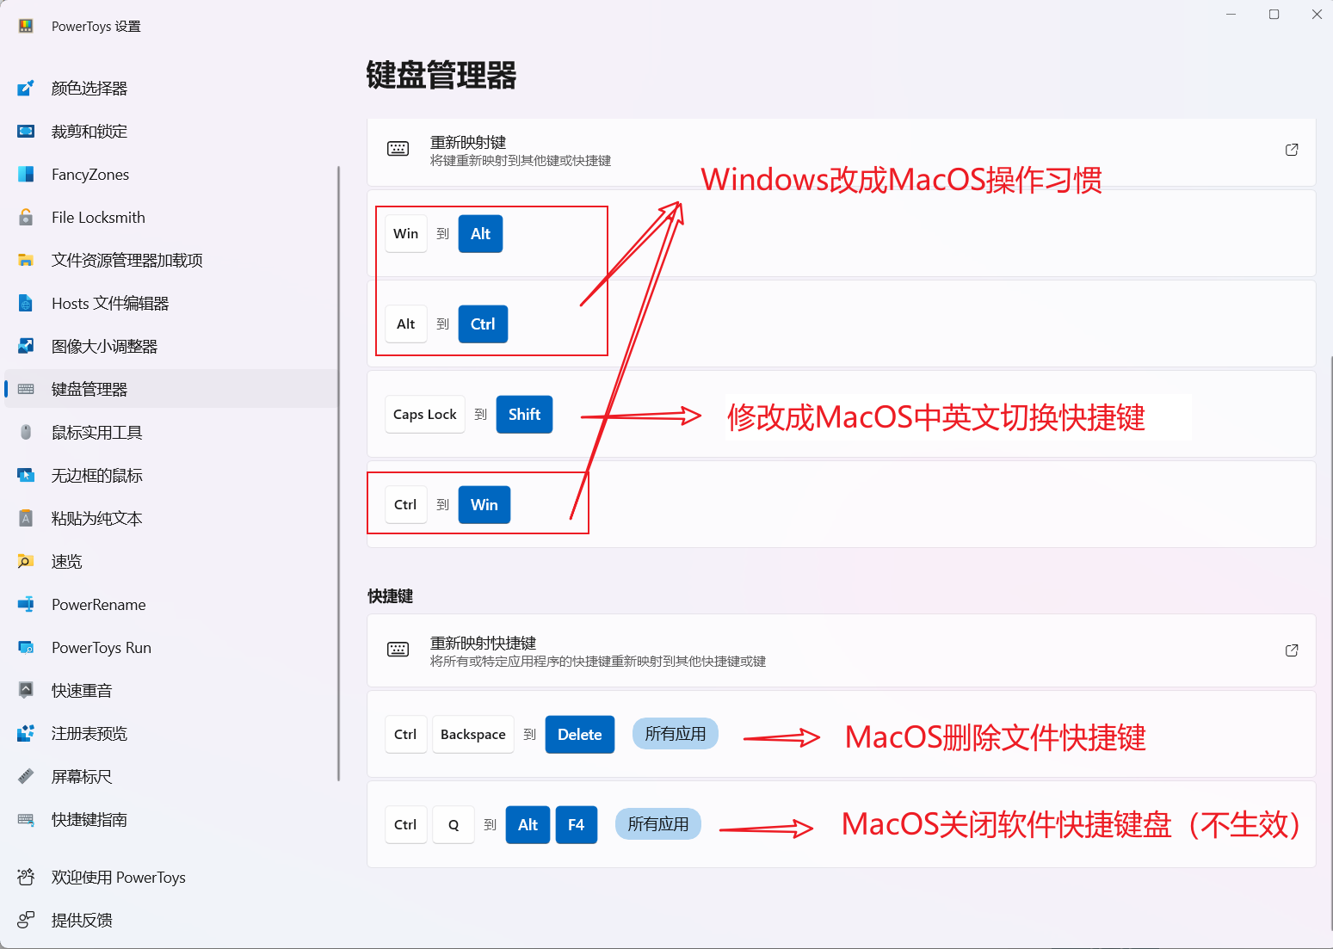Click the 文件资源管理器加载项 folder icon

point(26,260)
